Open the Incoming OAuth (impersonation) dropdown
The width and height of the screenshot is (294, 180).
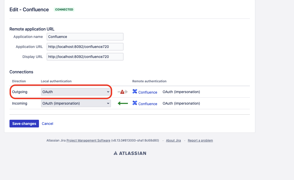coord(76,103)
